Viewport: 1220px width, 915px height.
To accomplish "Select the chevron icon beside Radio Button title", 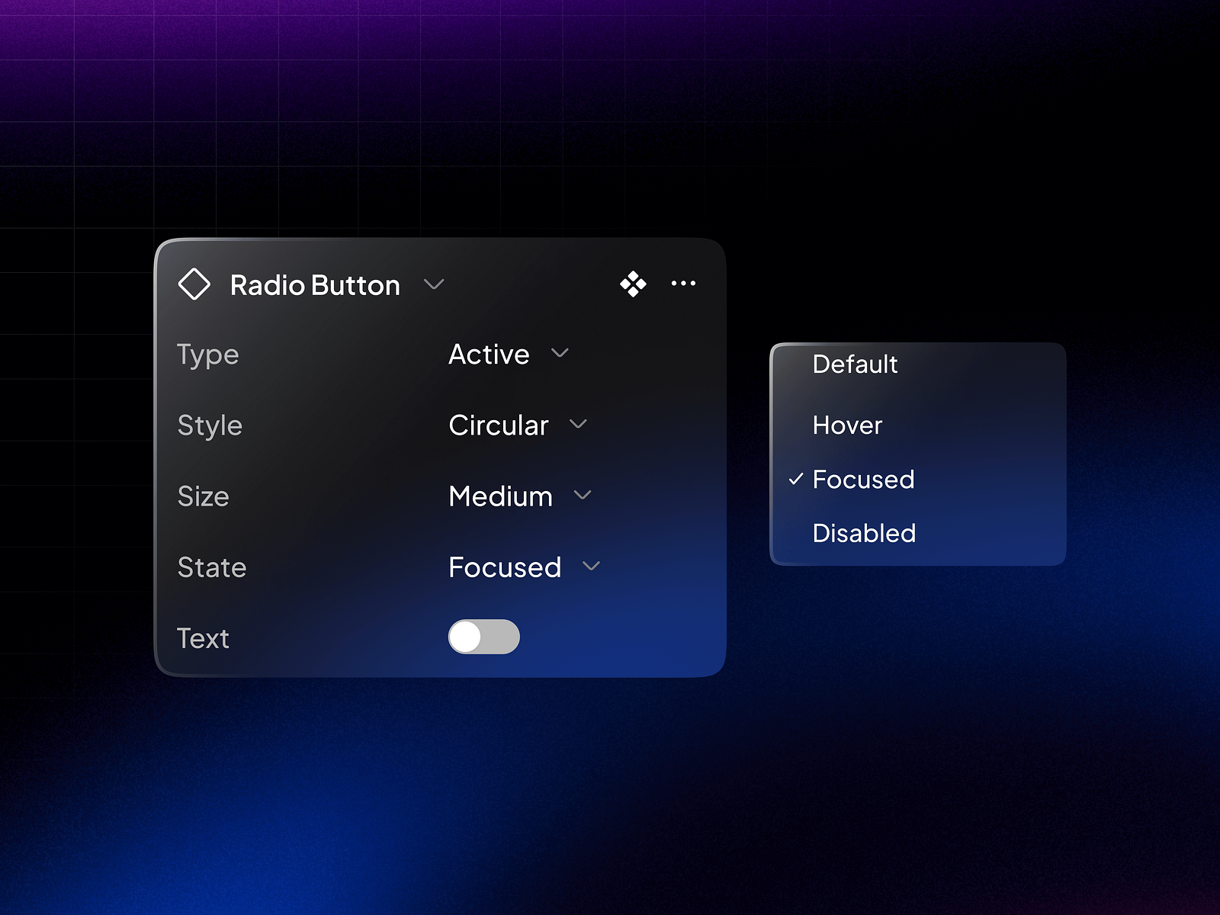I will click(435, 284).
